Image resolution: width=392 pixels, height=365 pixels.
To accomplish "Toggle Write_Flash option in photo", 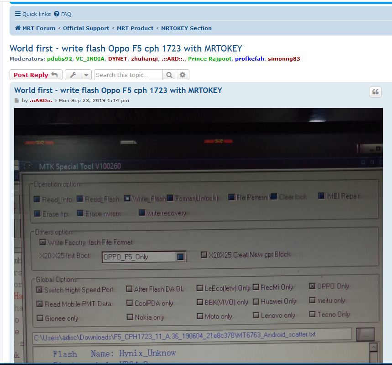I will 127,199.
